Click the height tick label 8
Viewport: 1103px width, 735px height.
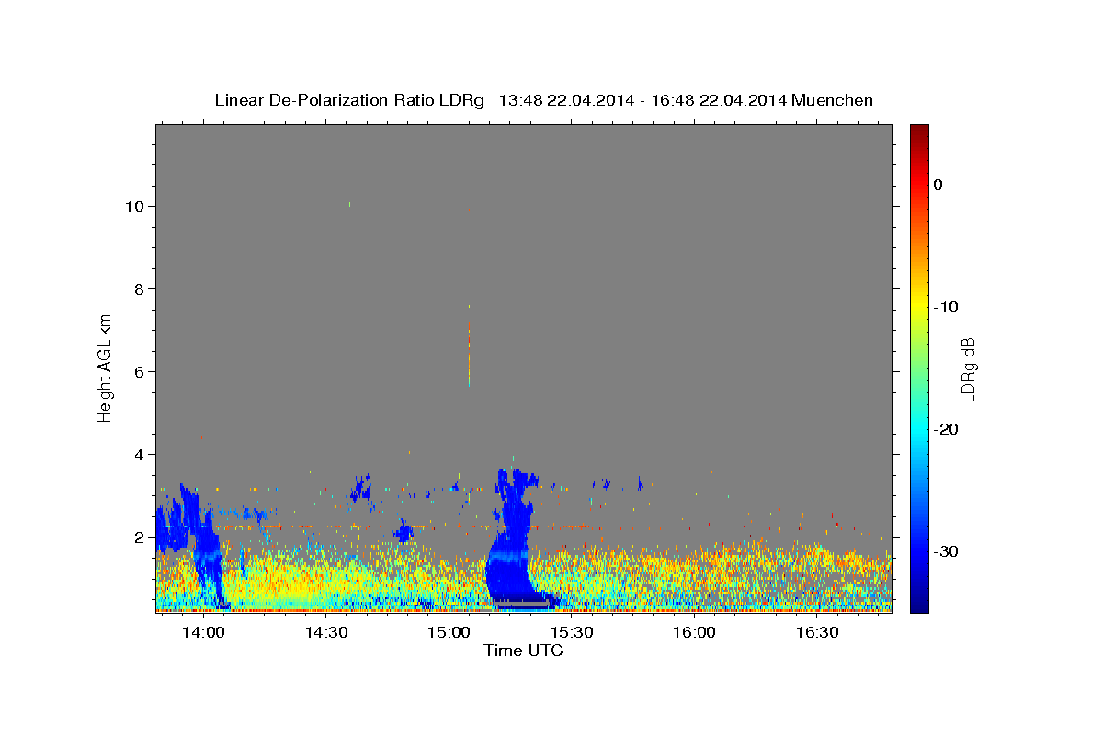140,289
